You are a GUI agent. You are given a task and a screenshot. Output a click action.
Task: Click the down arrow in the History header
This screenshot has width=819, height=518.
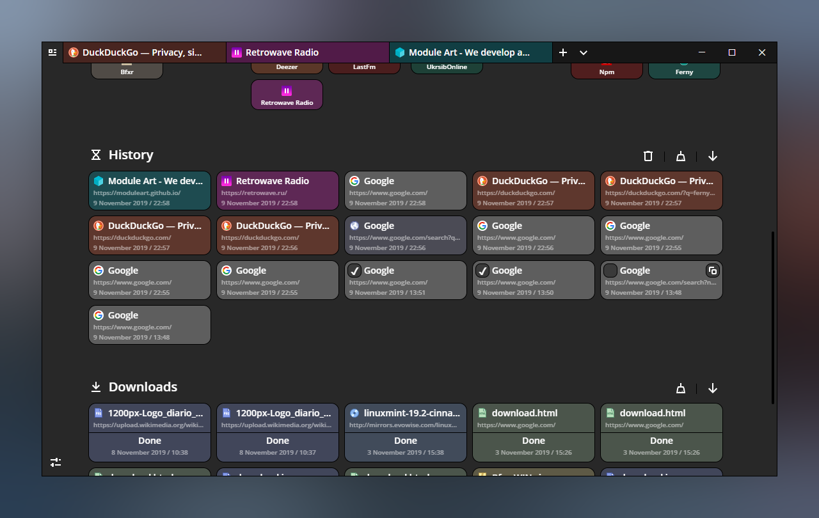[713, 155]
